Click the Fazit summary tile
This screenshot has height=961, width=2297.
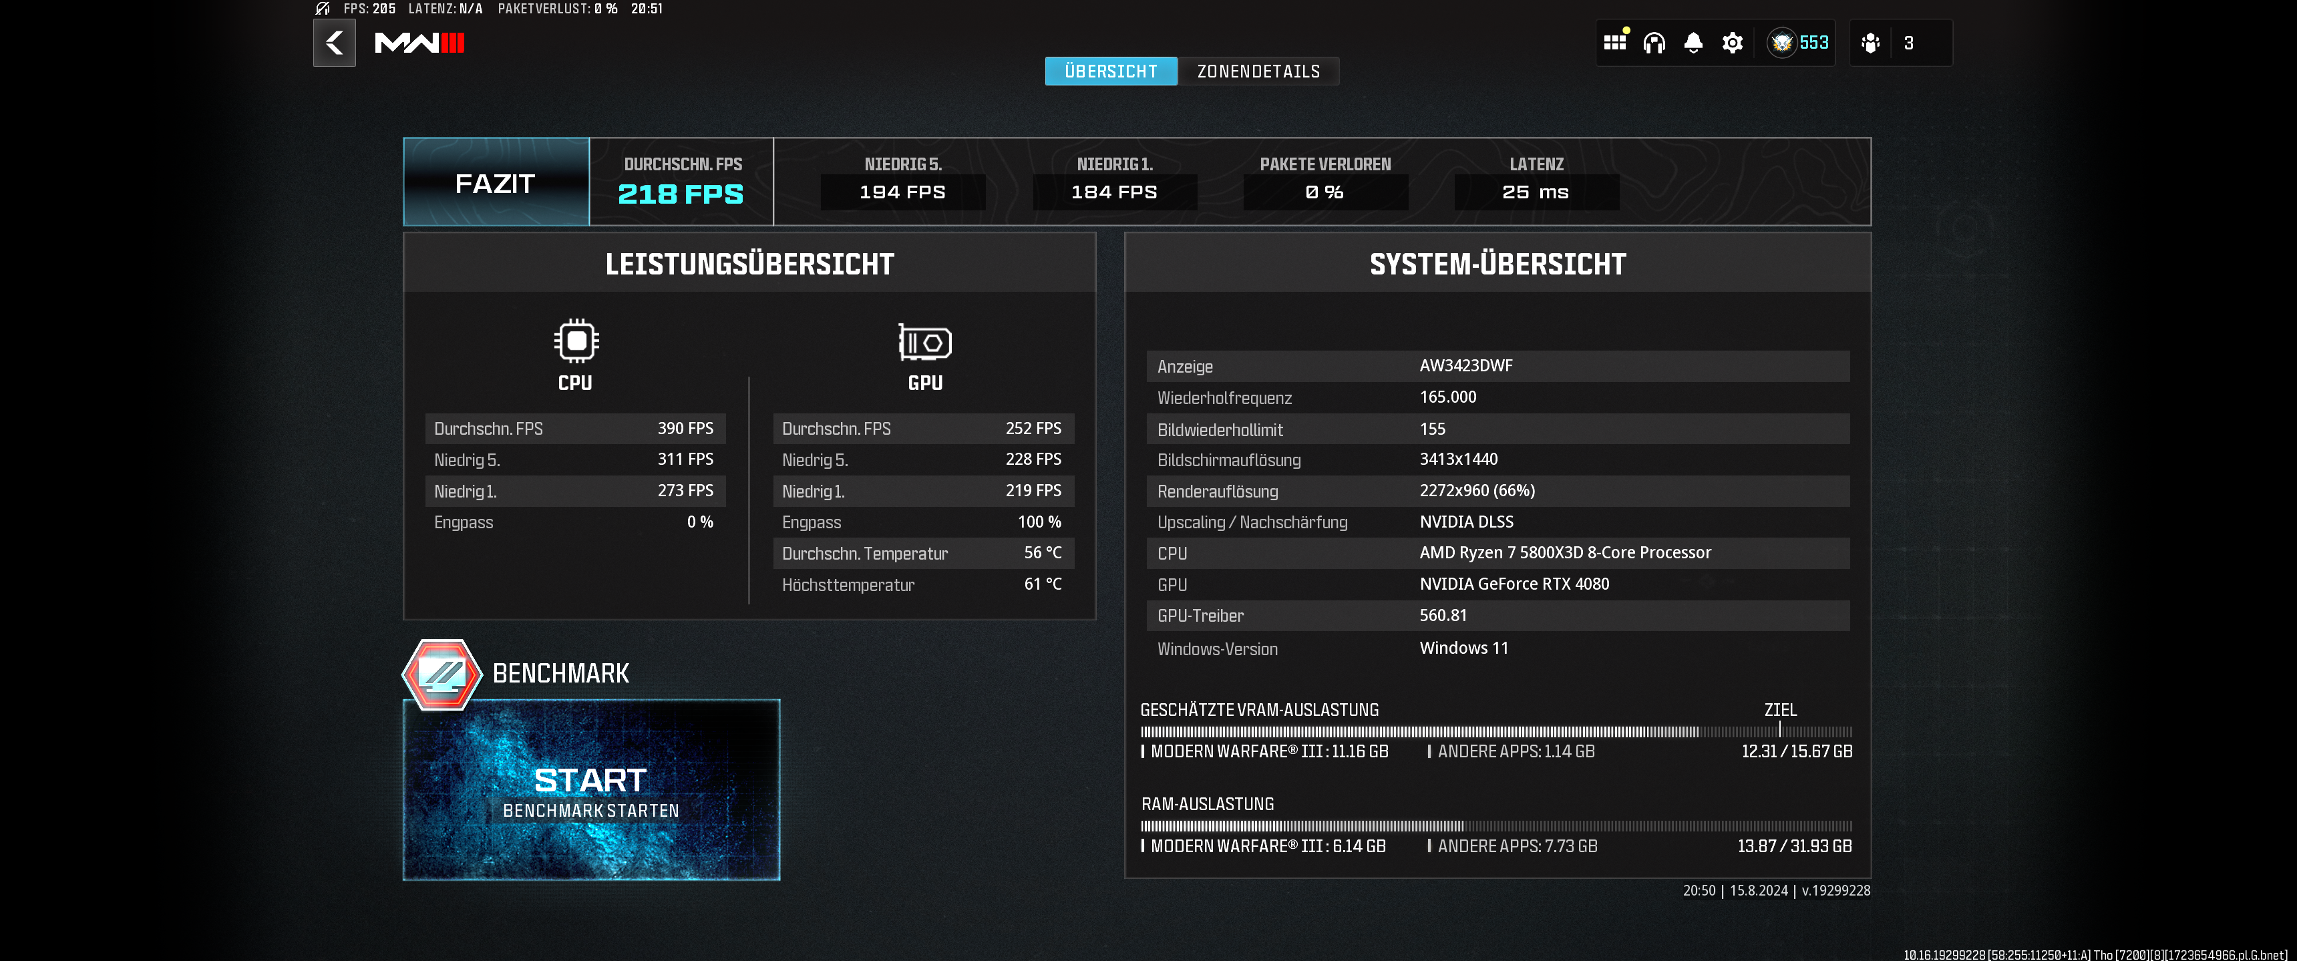point(496,183)
